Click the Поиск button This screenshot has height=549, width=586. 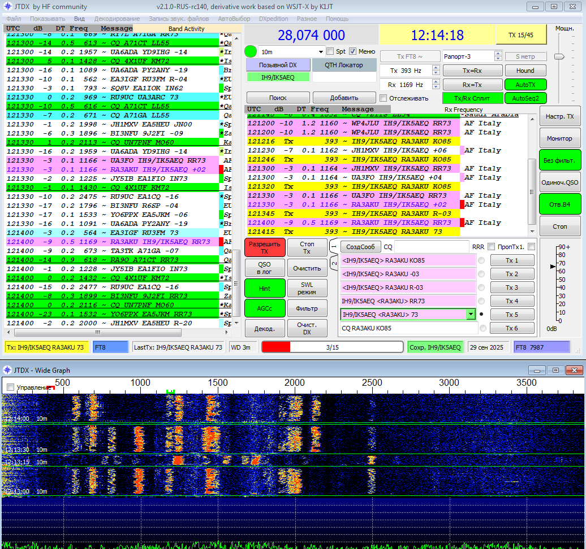pos(278,98)
